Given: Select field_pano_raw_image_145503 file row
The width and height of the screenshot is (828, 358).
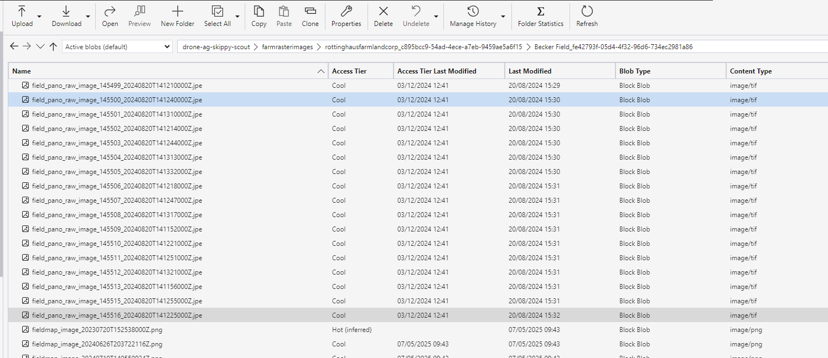Looking at the screenshot, I should (418, 143).
